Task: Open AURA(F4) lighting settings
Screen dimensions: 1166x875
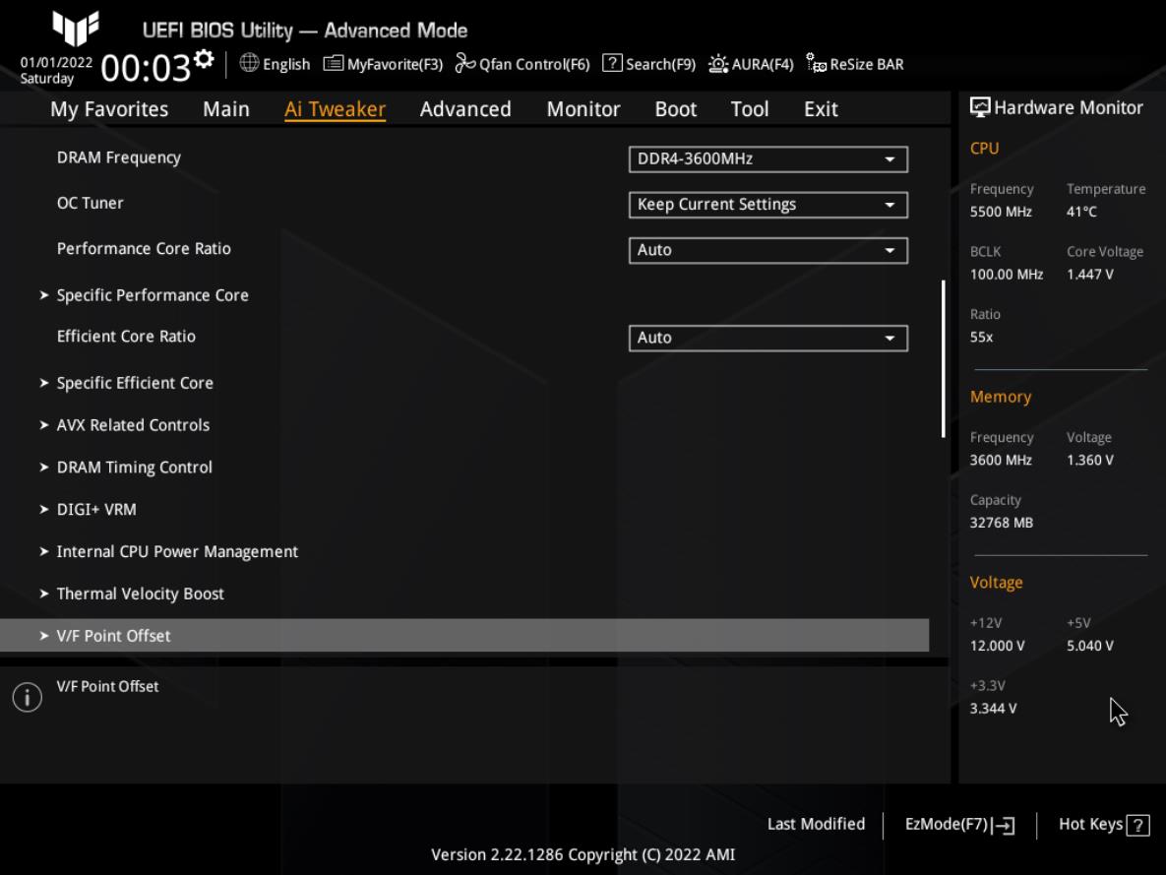Action: 751,64
